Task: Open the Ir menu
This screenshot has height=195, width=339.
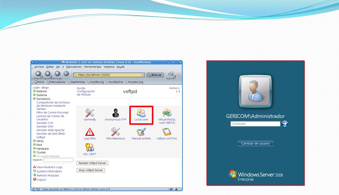Action: 63,67
